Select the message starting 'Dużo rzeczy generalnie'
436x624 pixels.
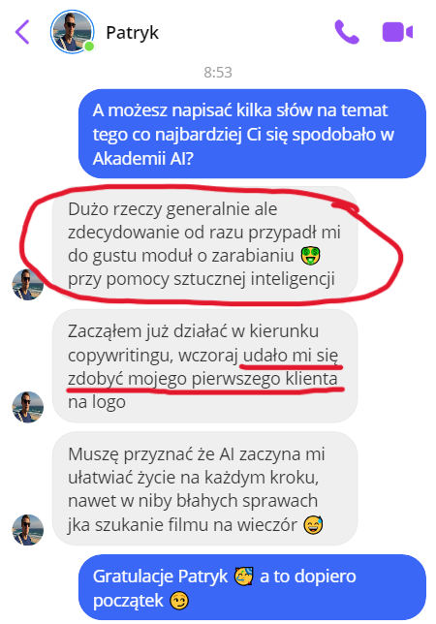[204, 243]
